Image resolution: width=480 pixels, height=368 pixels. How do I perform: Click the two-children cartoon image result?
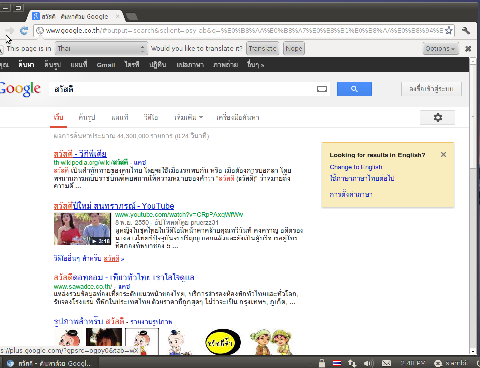pyautogui.click(x=271, y=342)
